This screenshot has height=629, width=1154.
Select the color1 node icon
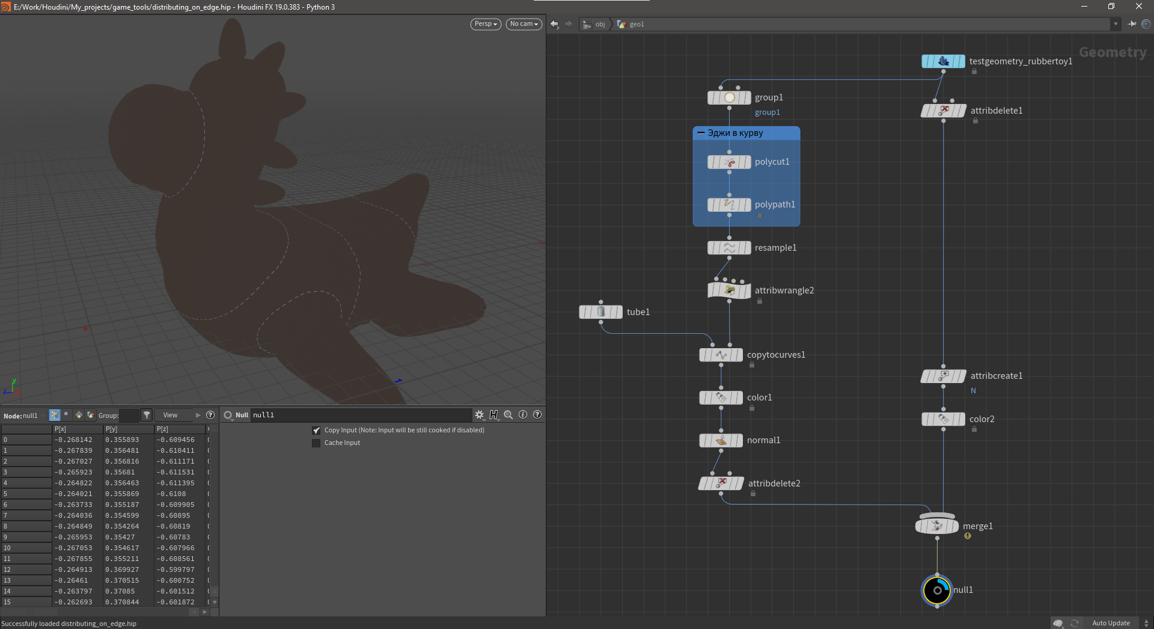coord(721,397)
